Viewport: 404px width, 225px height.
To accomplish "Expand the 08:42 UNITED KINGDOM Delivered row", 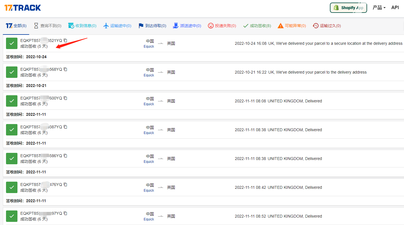I will pos(278,187).
